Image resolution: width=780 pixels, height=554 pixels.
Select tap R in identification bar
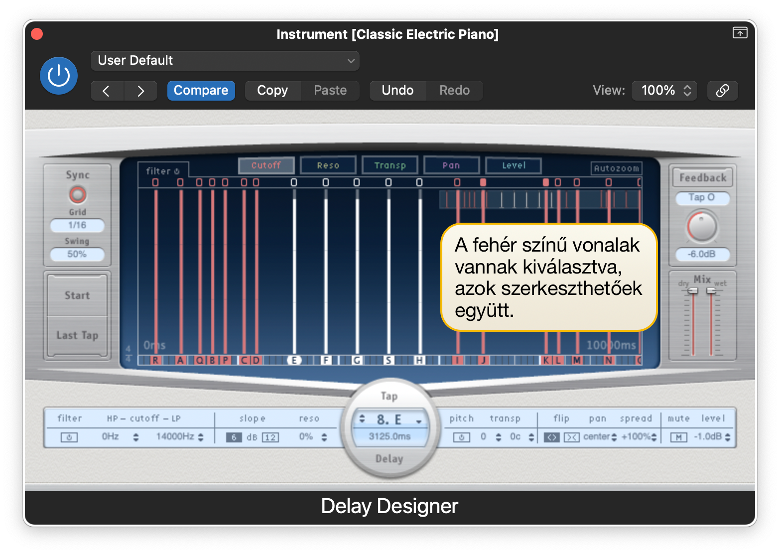(155, 360)
